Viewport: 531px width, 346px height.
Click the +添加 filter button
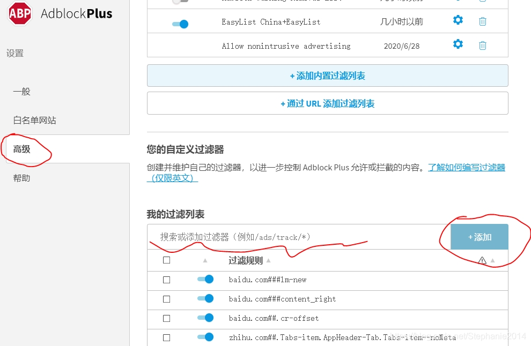pos(479,237)
